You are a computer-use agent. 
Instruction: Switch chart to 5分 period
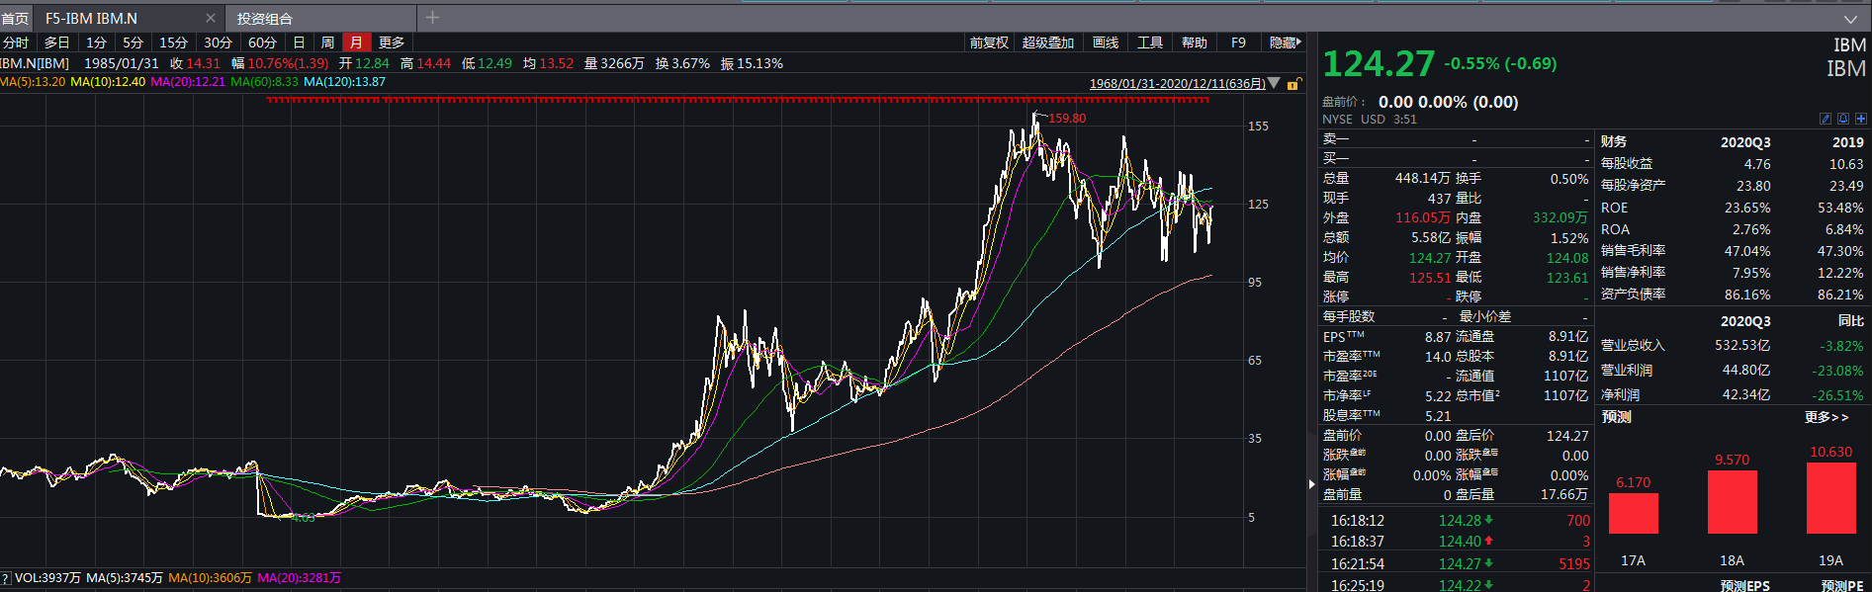pos(134,42)
